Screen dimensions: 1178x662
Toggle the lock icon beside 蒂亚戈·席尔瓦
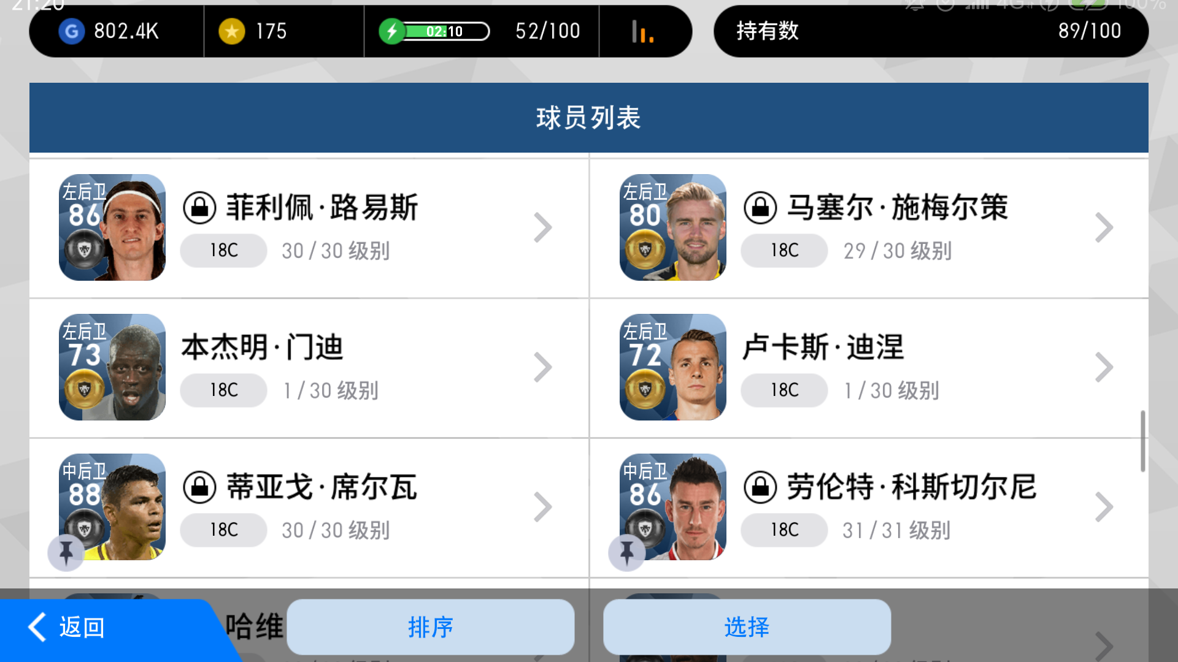tap(199, 487)
